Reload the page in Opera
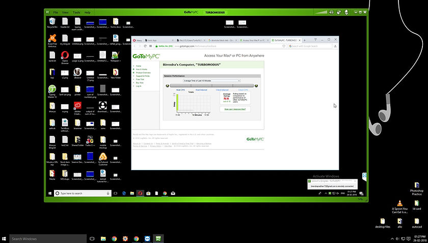 145,46
